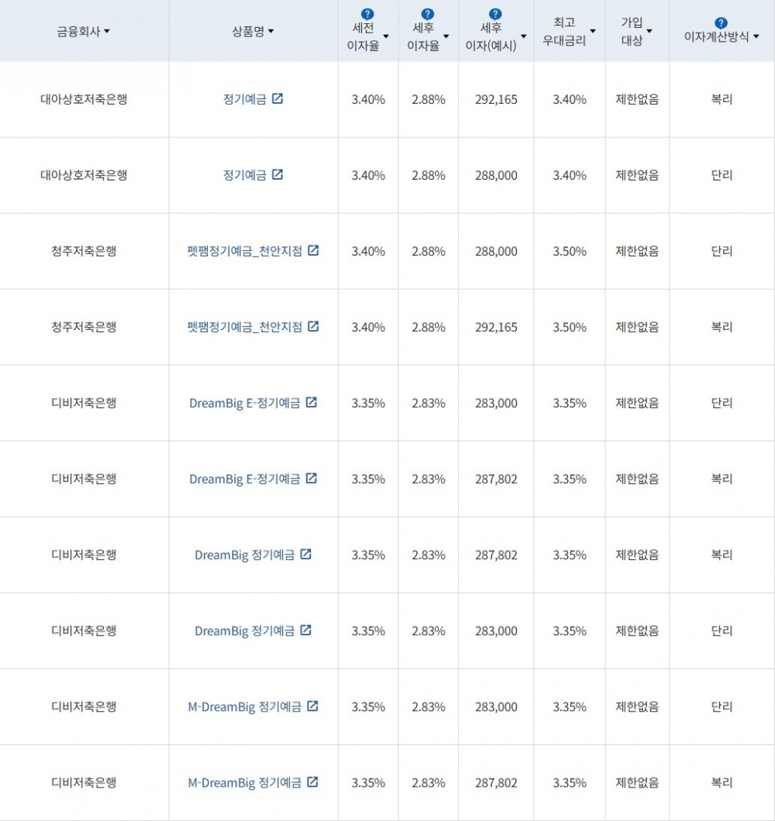Screen dimensions: 775x821
Task: Open the 최고우대금리 sort dropdown
Action: (x=592, y=31)
